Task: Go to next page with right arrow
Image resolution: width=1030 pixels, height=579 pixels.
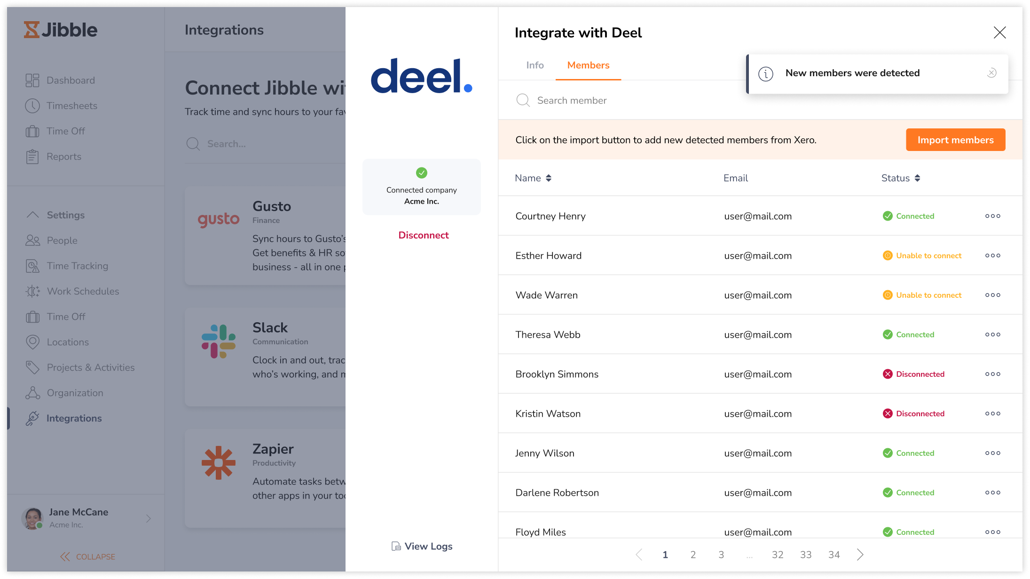Action: click(x=860, y=555)
